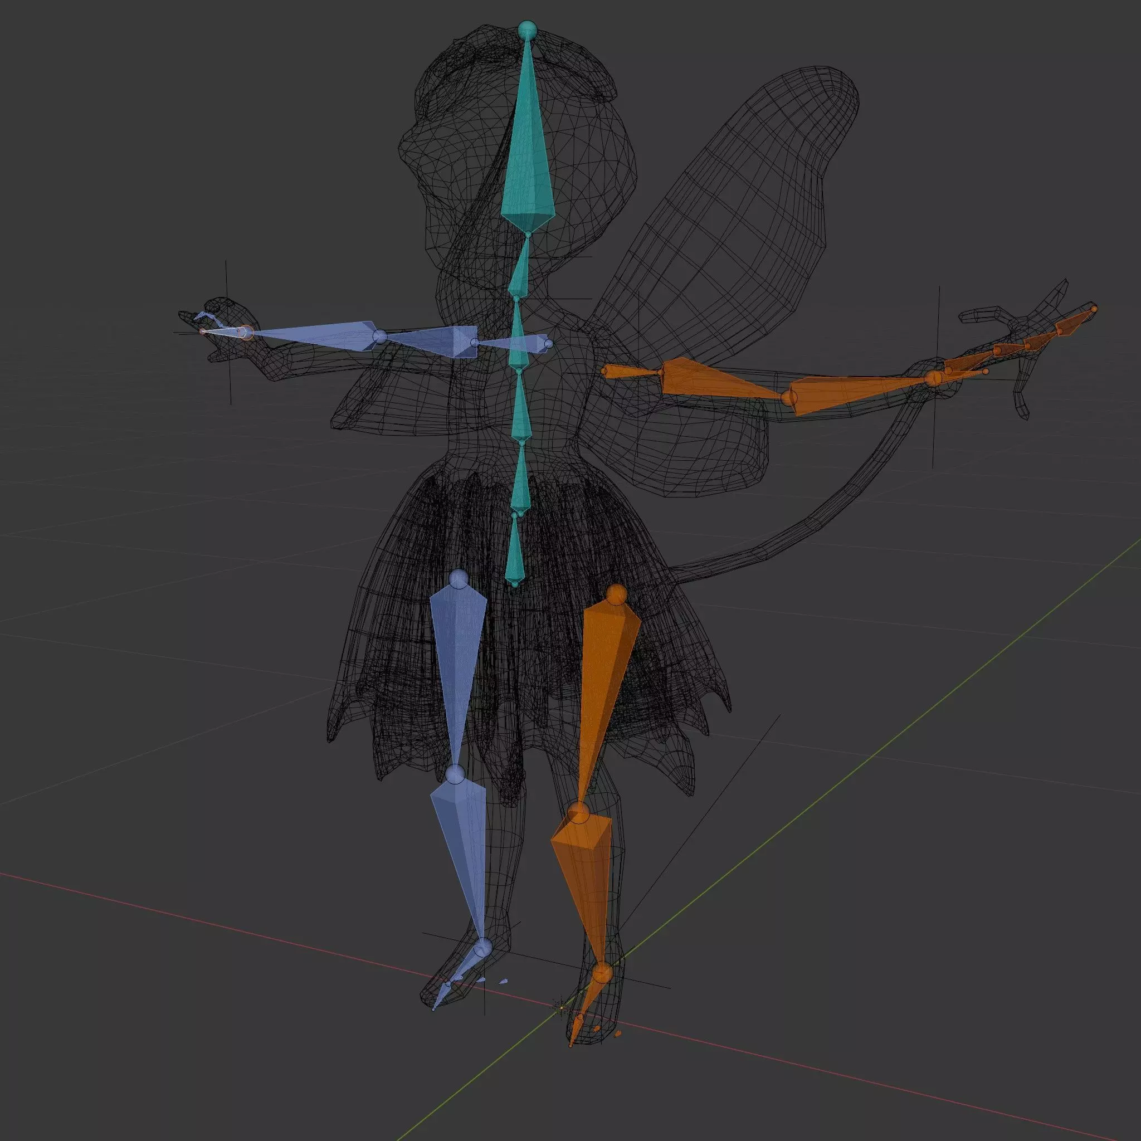Click the orange wrist joint sphere
1141x1141 pixels.
933,378
